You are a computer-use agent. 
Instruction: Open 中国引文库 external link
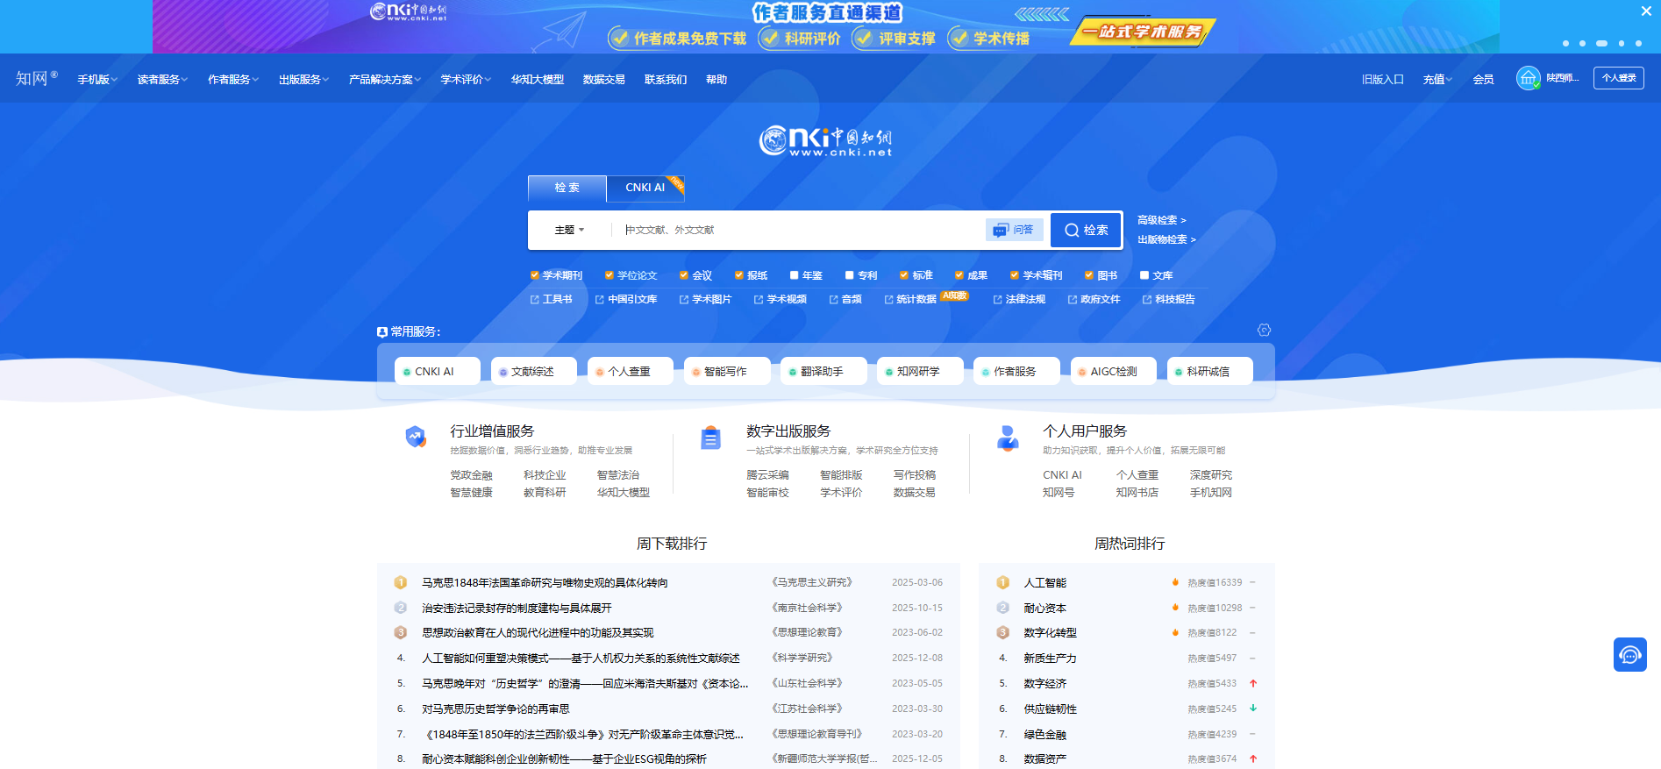click(626, 299)
